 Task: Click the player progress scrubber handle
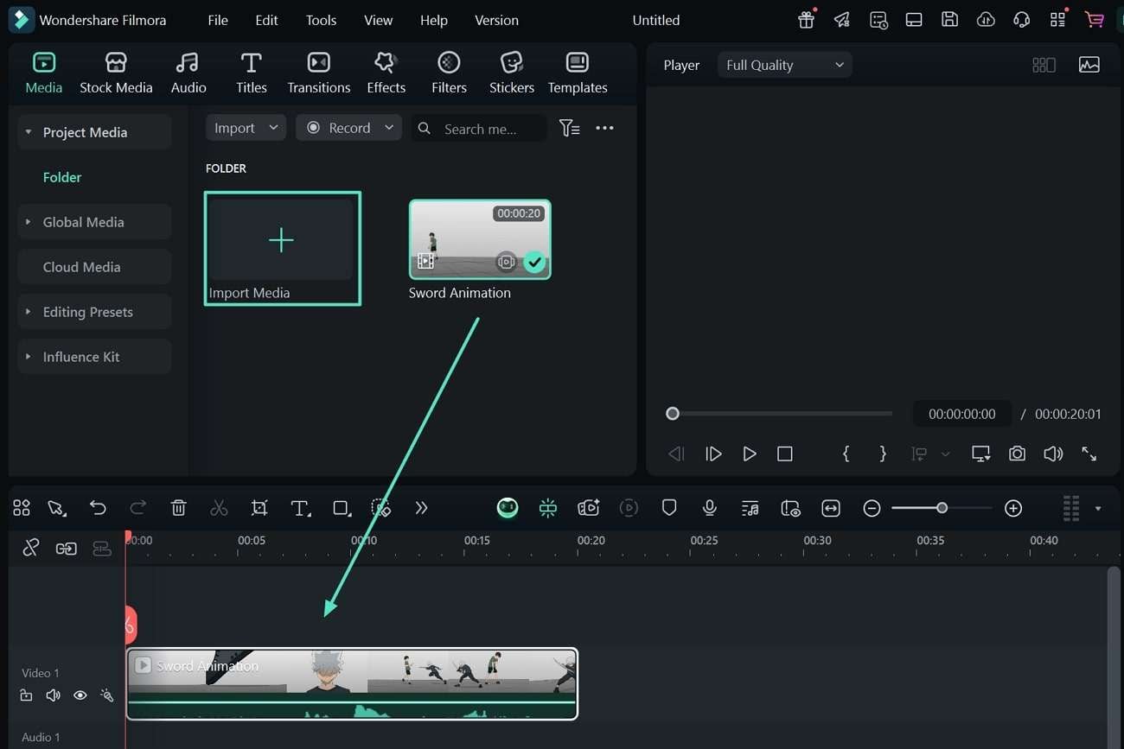click(x=673, y=414)
